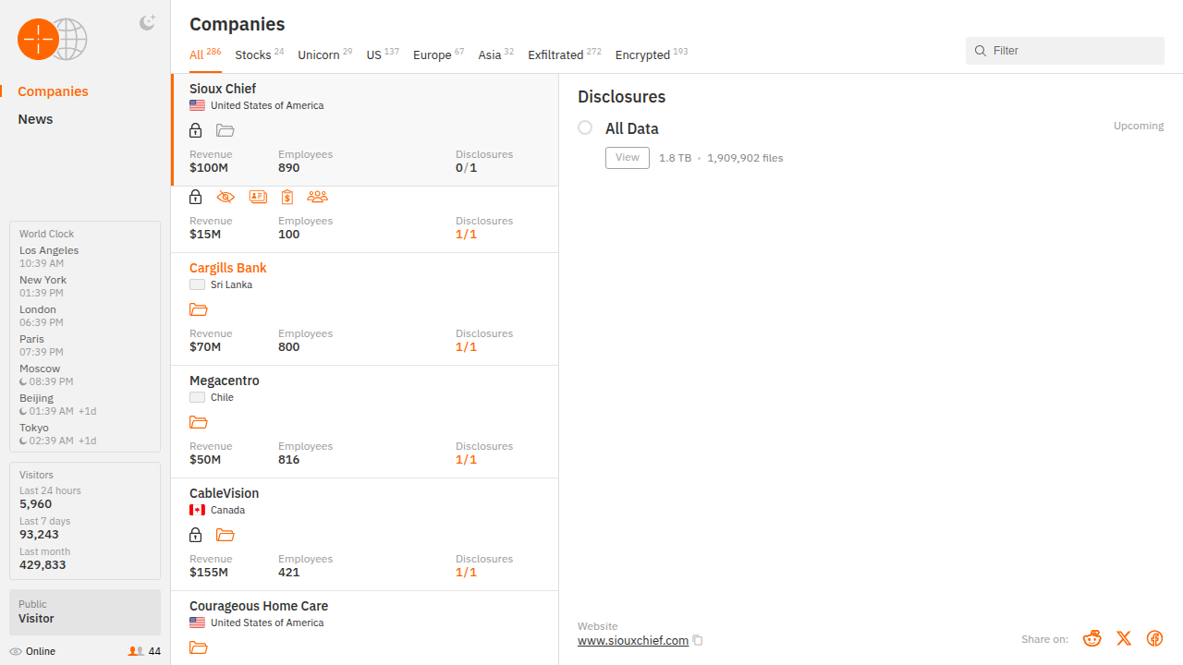The image size is (1183, 665).
Task: Click the ID card icon in $15M row
Action: [x=258, y=197]
